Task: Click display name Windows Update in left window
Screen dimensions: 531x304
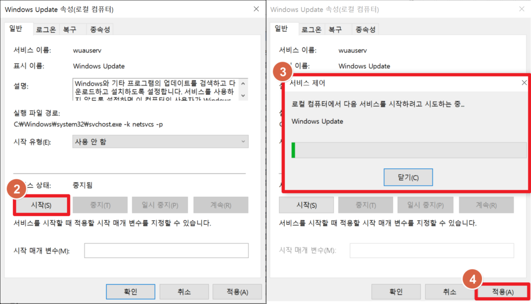Action: (x=99, y=66)
